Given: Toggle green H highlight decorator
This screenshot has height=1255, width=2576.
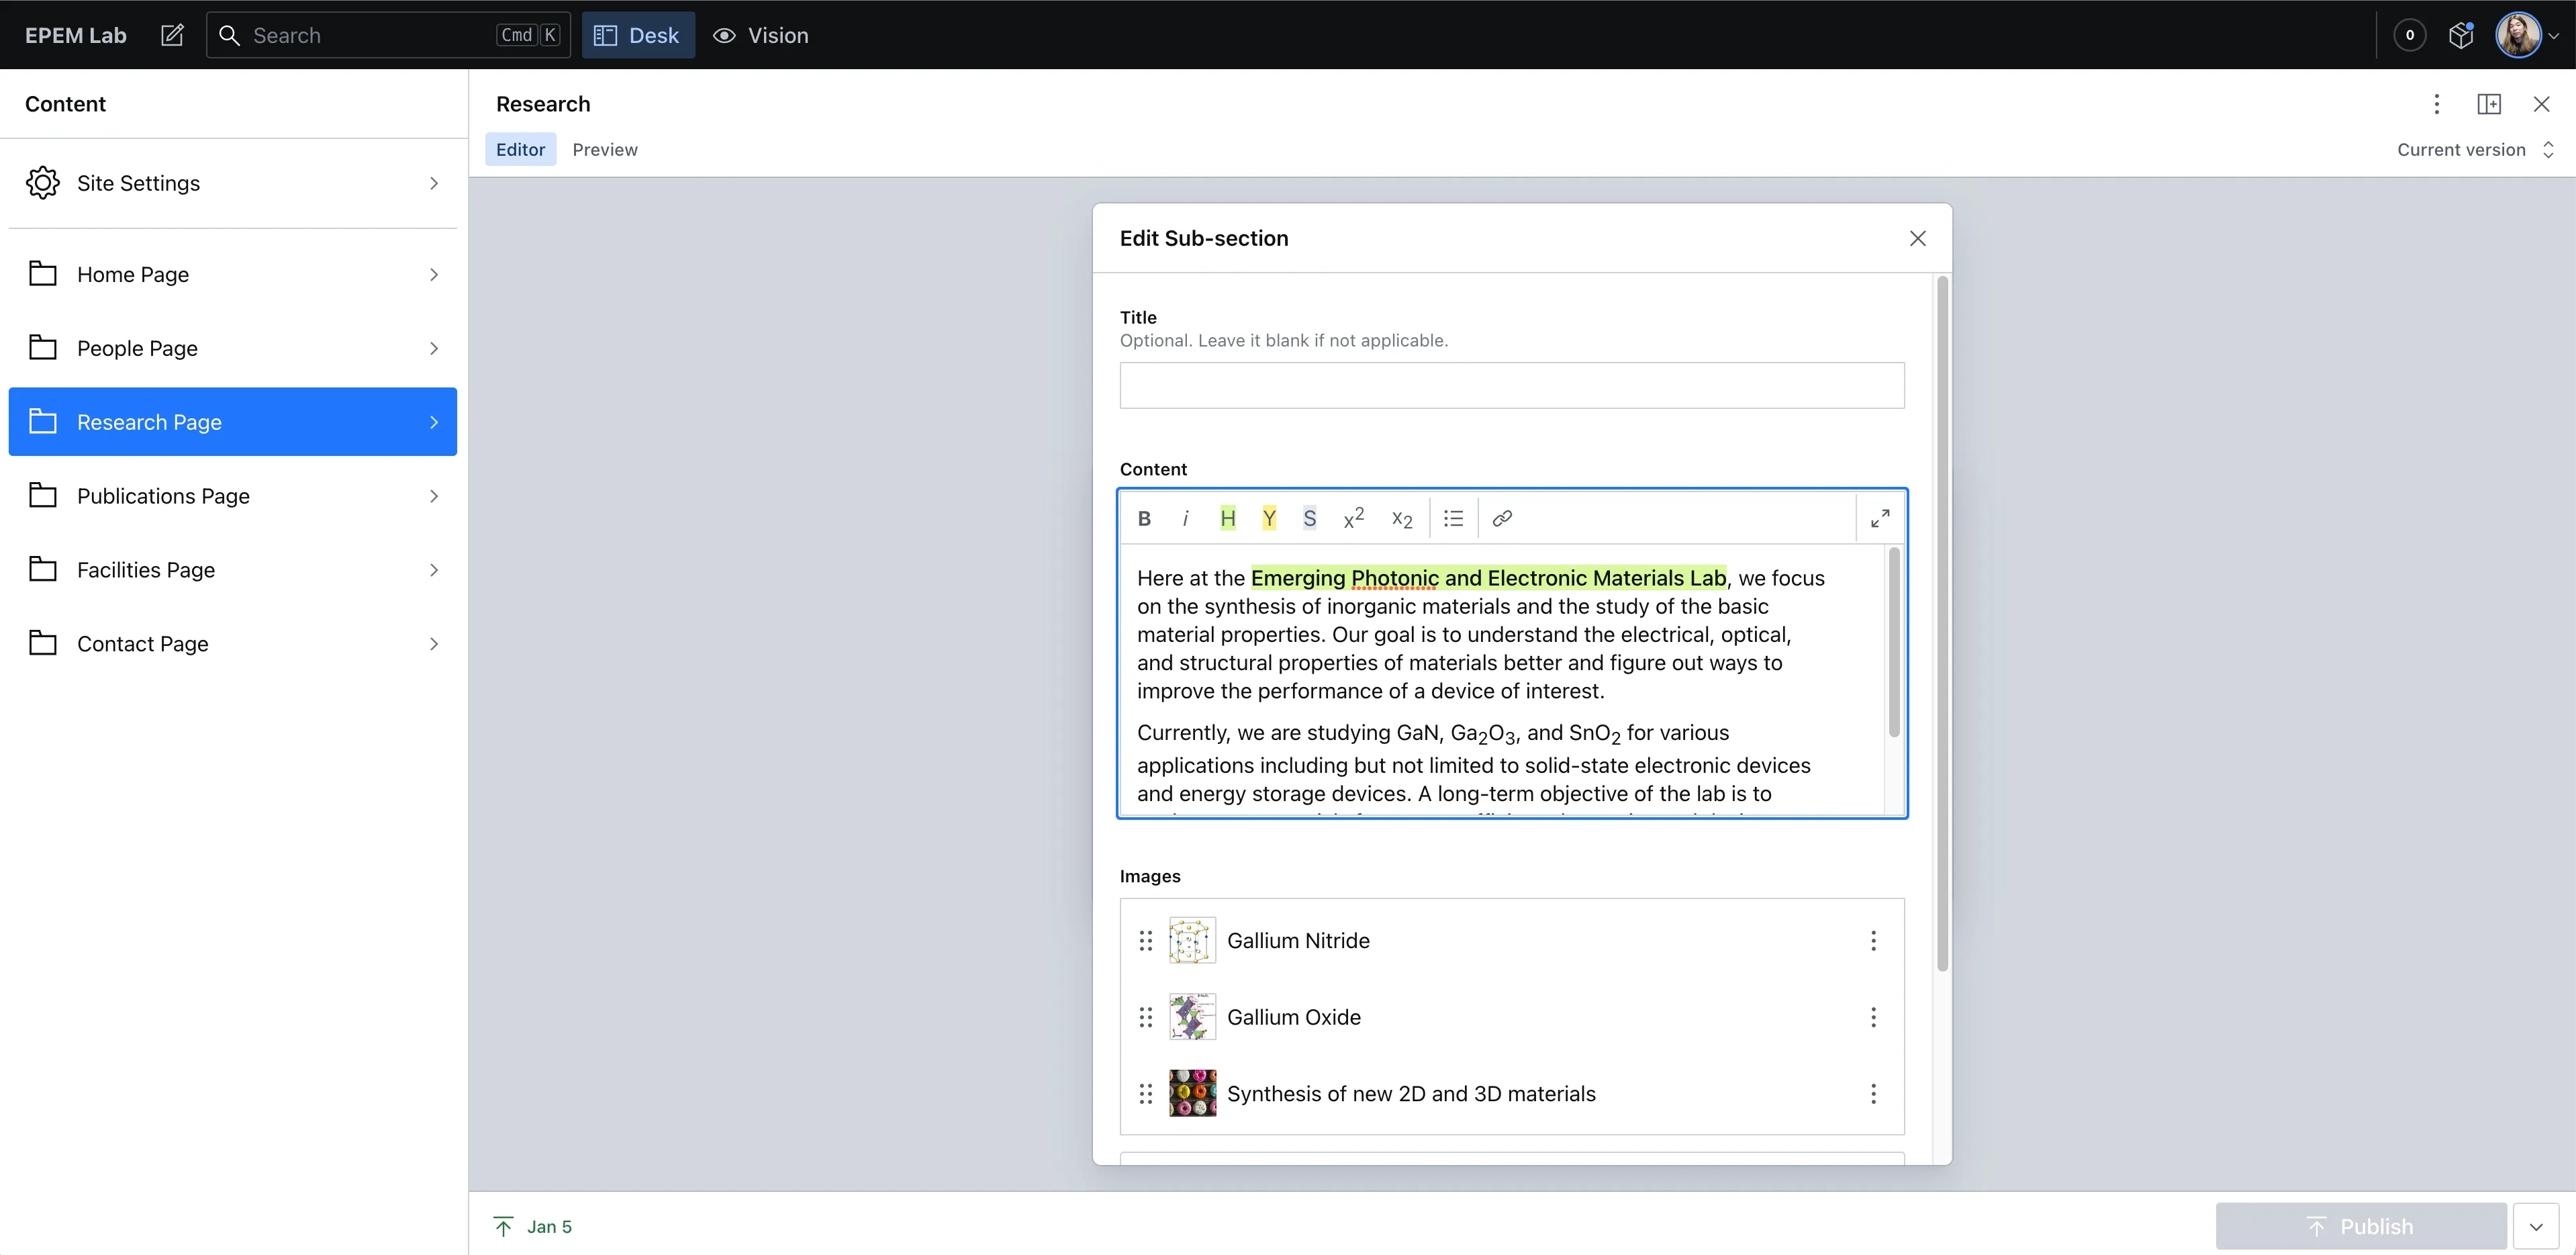Looking at the screenshot, I should click(x=1227, y=518).
